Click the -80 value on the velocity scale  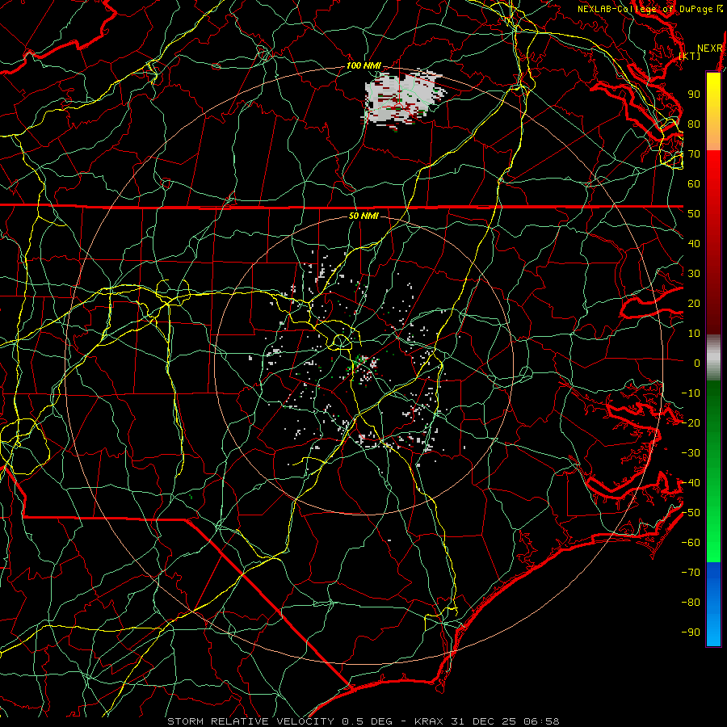coord(691,603)
